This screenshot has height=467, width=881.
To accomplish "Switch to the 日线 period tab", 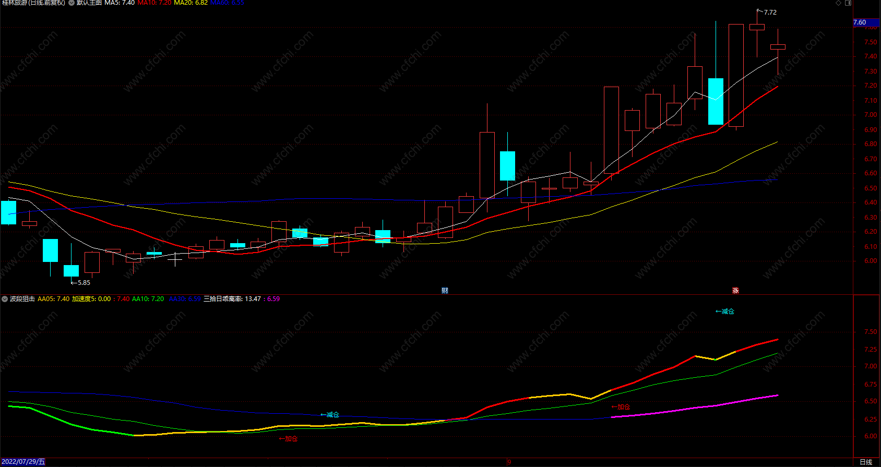I will [x=866, y=462].
